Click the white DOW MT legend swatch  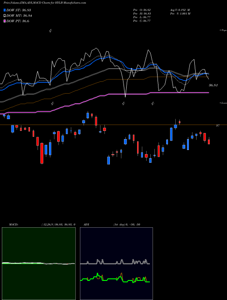[5, 16]
